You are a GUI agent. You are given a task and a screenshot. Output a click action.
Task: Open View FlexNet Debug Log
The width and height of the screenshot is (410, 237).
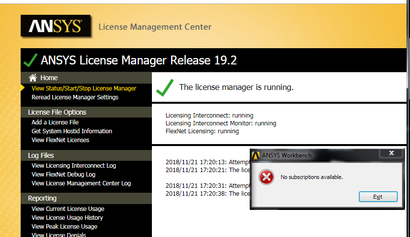point(63,175)
